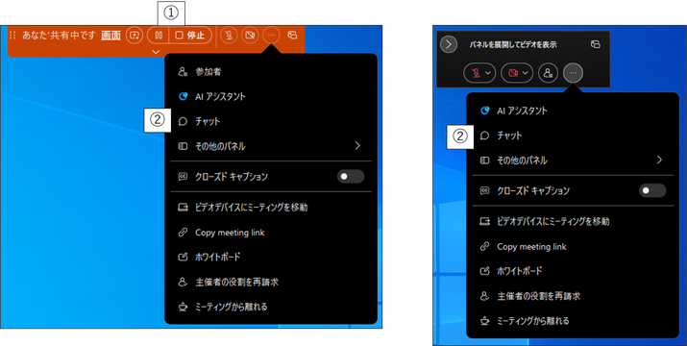Select ミーティングから離れる in the orange sharing bar menu
This screenshot has width=687, height=346.
[x=271, y=307]
